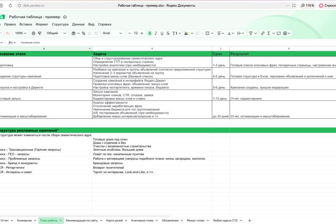Reload the page in the browser
The width and height of the screenshot is (336, 224).
[x=10, y=6]
